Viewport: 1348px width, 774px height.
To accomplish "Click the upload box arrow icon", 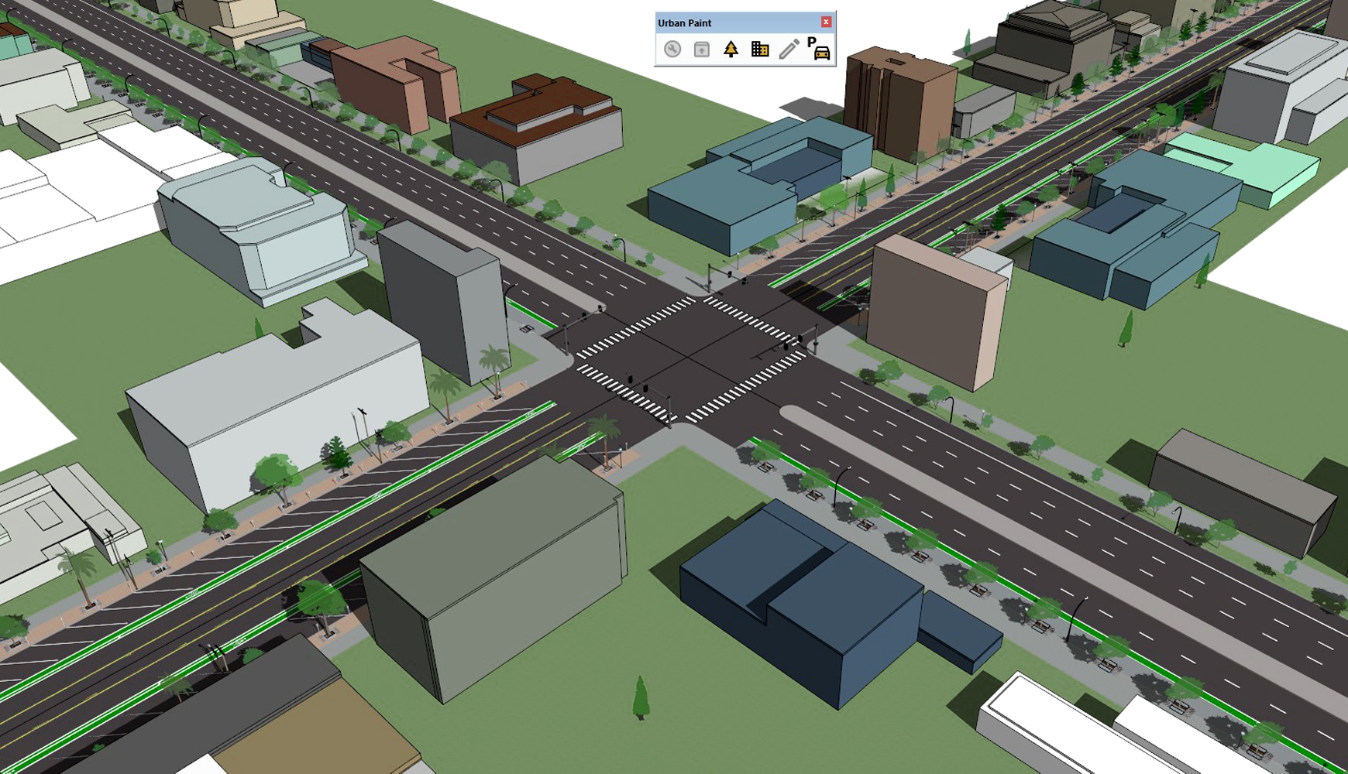I will 701,50.
